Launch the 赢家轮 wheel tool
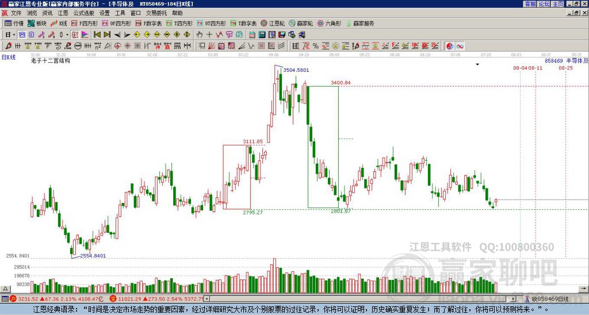The height and width of the screenshot is (315, 589). pos(301,23)
